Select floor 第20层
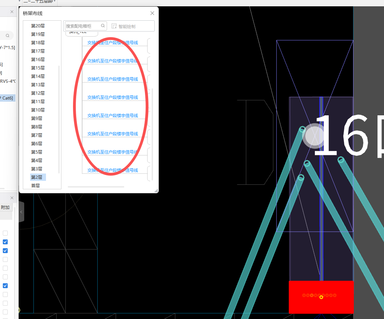The height and width of the screenshot is (319, 384). point(38,26)
